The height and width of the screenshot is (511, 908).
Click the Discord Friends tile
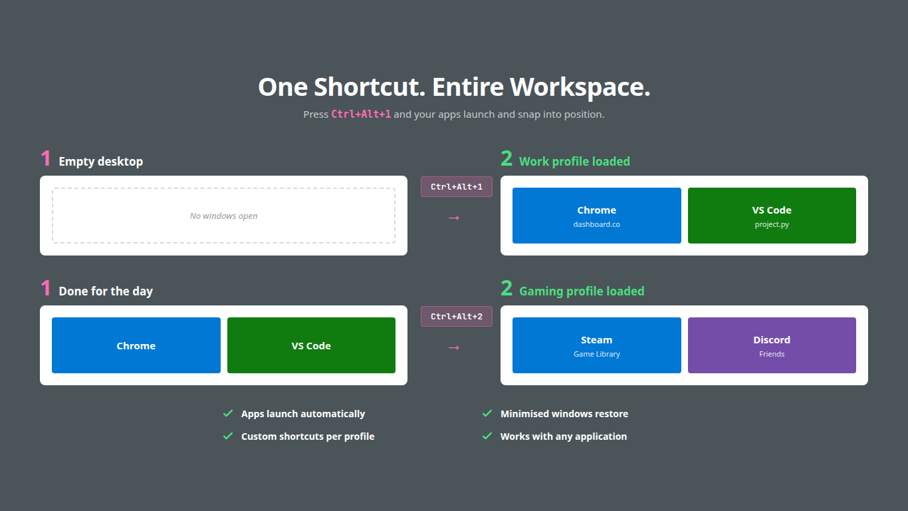point(772,345)
